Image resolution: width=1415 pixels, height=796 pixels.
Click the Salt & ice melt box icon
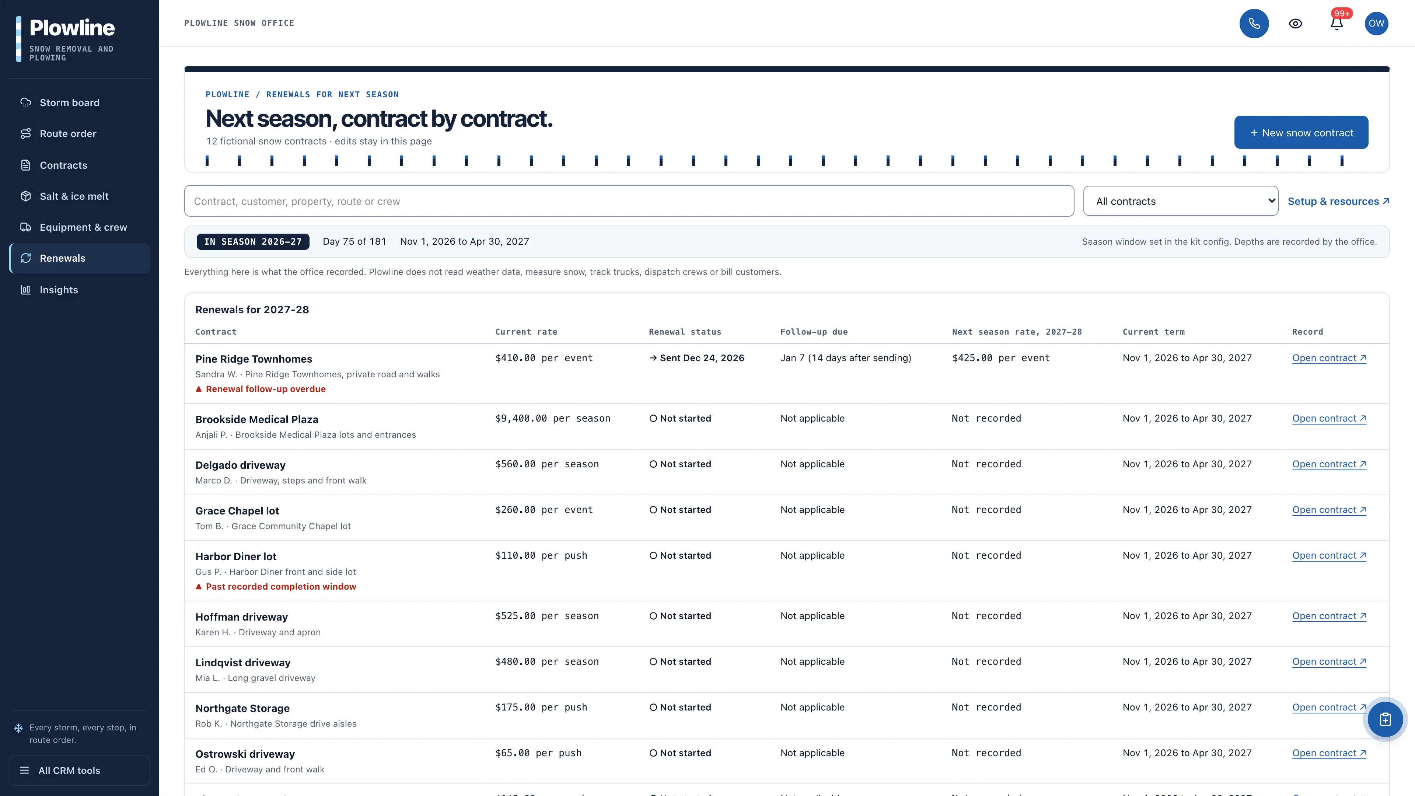coord(26,196)
